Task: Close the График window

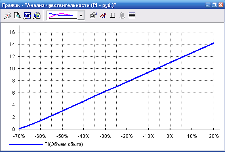Action: coord(221,5)
